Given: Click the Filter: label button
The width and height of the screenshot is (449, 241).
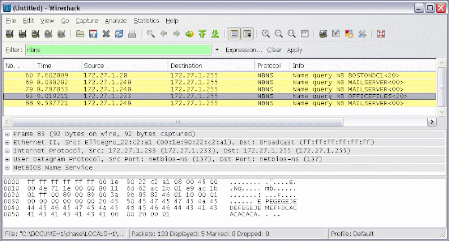Looking at the screenshot, I should pos(13,50).
